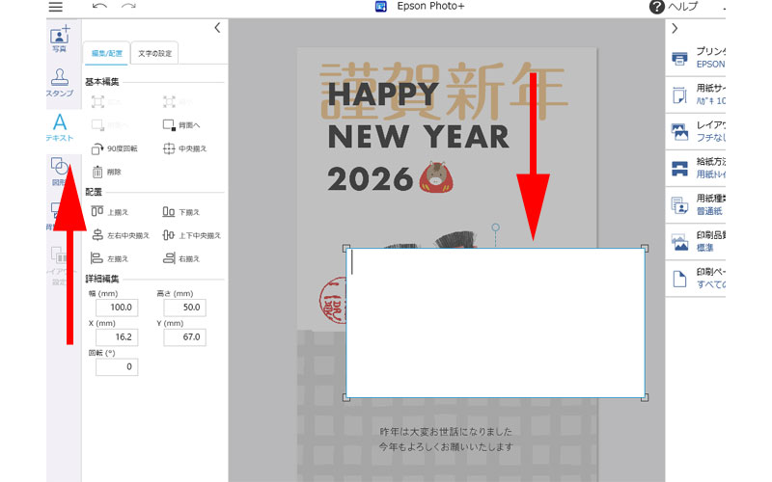This screenshot has width=772, height=482.
Task: Open the 給紙方法 paper source setting
Action: 695,168
